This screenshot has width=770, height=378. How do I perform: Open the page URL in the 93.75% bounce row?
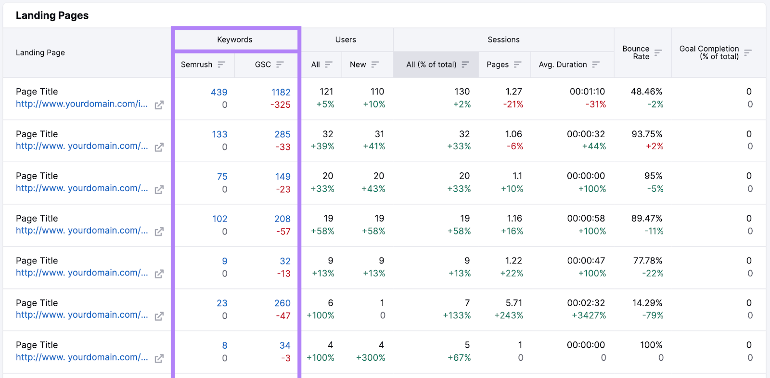click(x=82, y=146)
